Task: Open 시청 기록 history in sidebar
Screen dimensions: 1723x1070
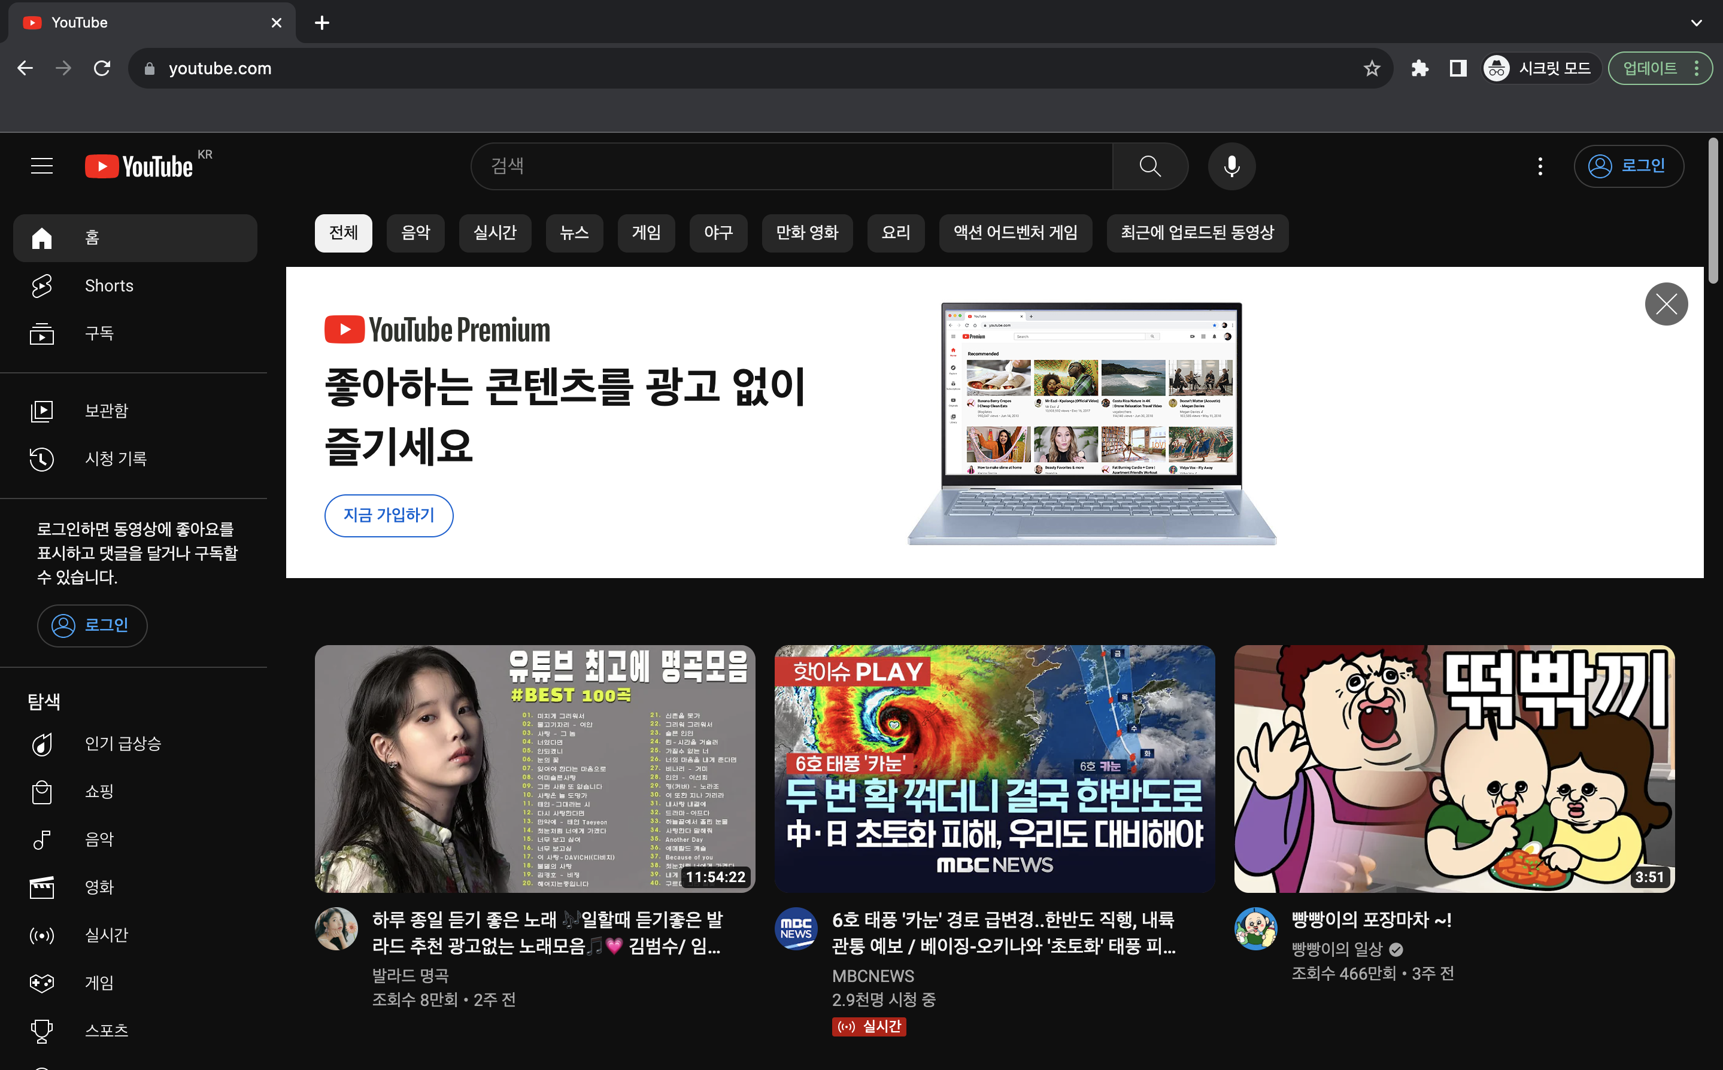Action: coord(116,458)
